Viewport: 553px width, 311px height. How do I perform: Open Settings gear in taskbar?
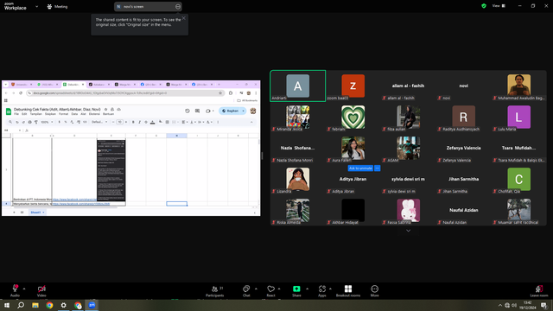(x=63, y=305)
